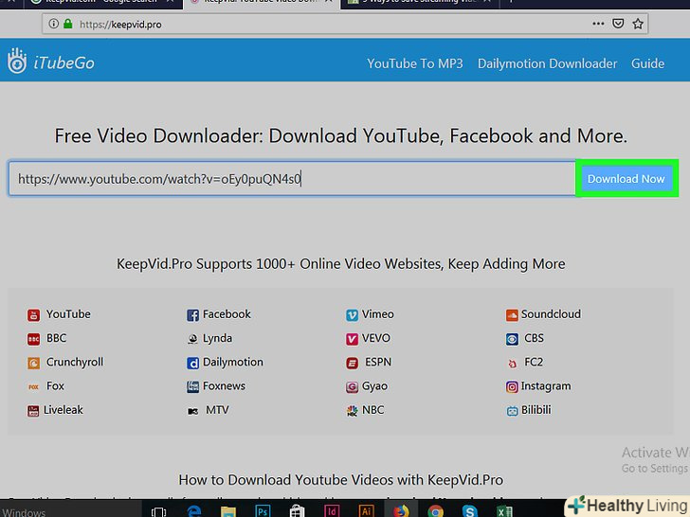Open the Guide menu item
Viewport: 690px width, 517px height.
647,63
